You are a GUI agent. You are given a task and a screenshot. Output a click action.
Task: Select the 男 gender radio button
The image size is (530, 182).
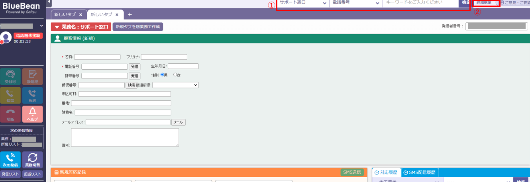coord(163,75)
